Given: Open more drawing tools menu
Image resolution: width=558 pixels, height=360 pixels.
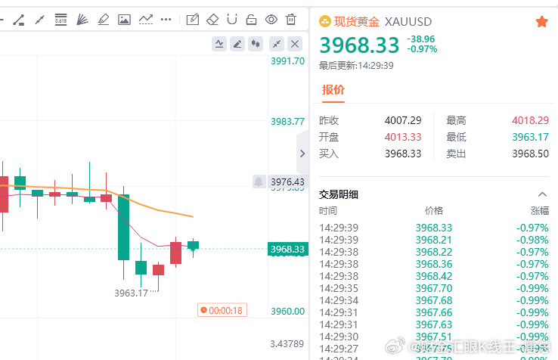Looking at the screenshot, I should pyautogui.click(x=166, y=20).
